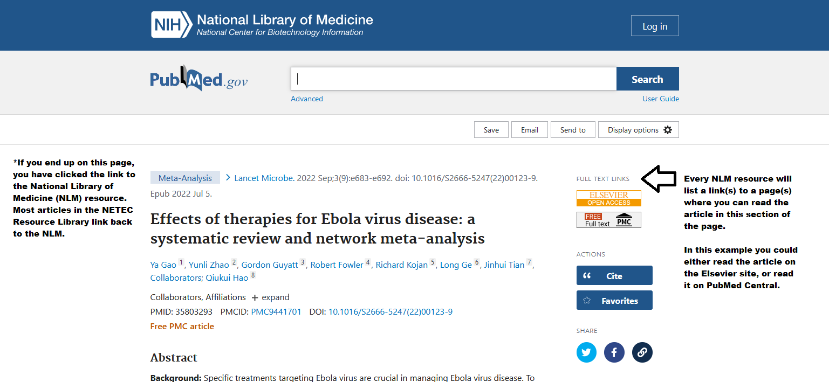
Task: Open author Yunli Zhao link
Action: click(x=209, y=265)
